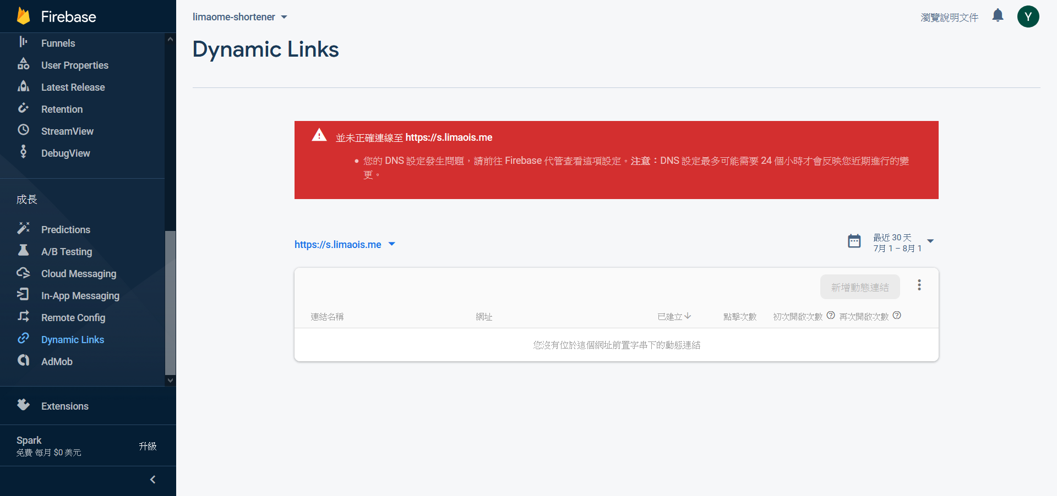Click the AdMob icon
The width and height of the screenshot is (1057, 496).
pos(23,360)
